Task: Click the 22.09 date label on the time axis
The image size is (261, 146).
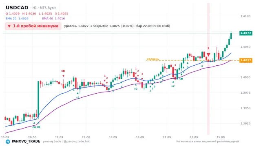Action: tap(194, 137)
